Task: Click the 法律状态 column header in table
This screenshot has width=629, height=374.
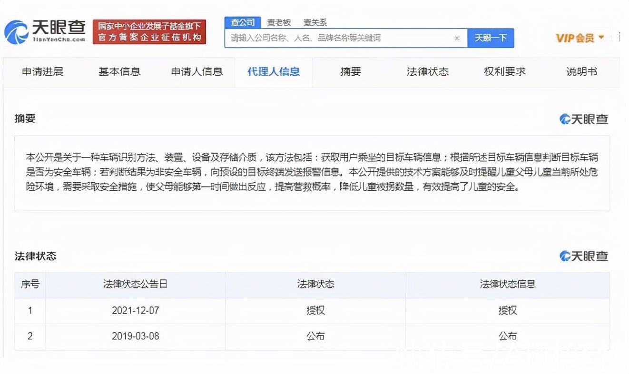Action: pos(315,285)
